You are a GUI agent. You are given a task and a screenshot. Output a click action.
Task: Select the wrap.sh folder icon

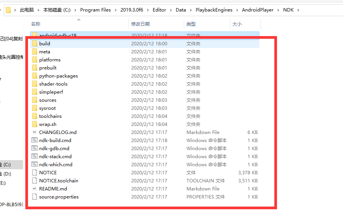pos(35,124)
